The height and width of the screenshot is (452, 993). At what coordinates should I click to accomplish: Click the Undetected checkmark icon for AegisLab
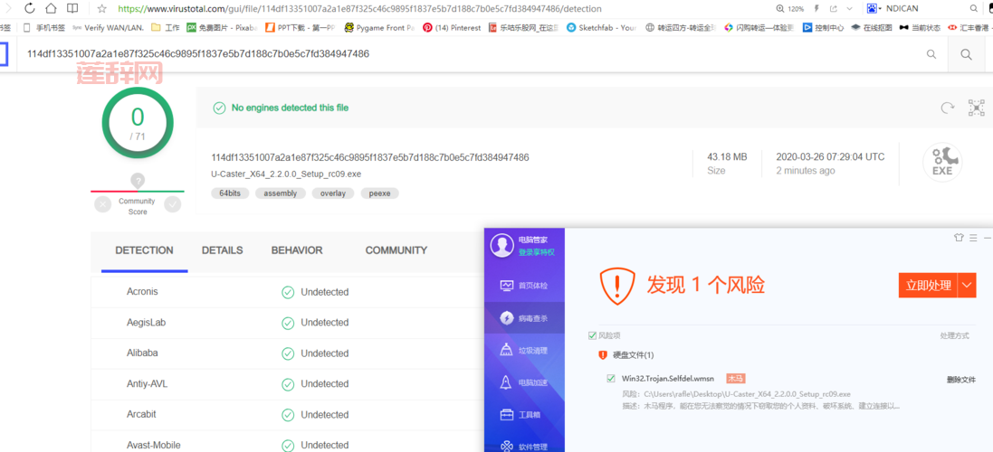click(x=288, y=323)
